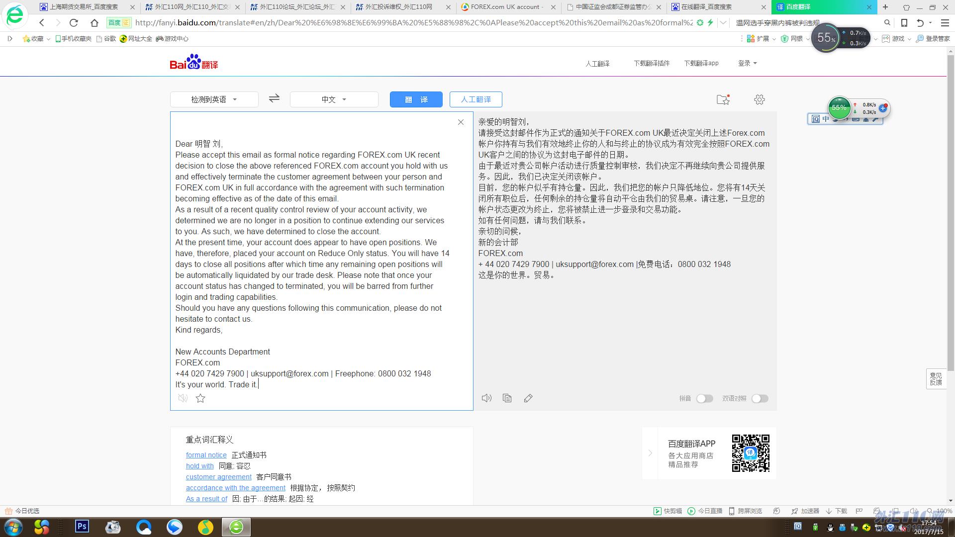Screen dimensions: 955x537
Task: Swap source and target languages
Action: (274, 98)
